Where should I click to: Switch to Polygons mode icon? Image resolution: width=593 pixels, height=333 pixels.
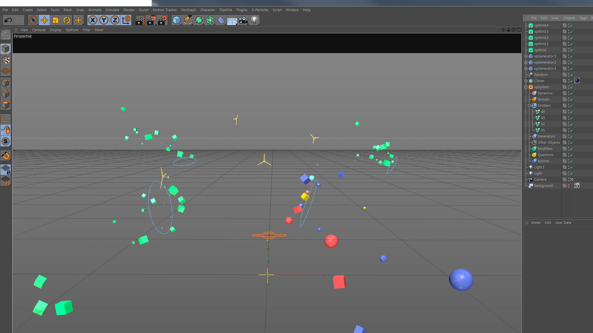pos(6,105)
